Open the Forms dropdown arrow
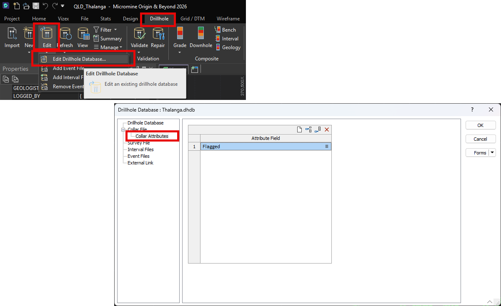Viewport: 501px width, 306px height. pyautogui.click(x=493, y=153)
